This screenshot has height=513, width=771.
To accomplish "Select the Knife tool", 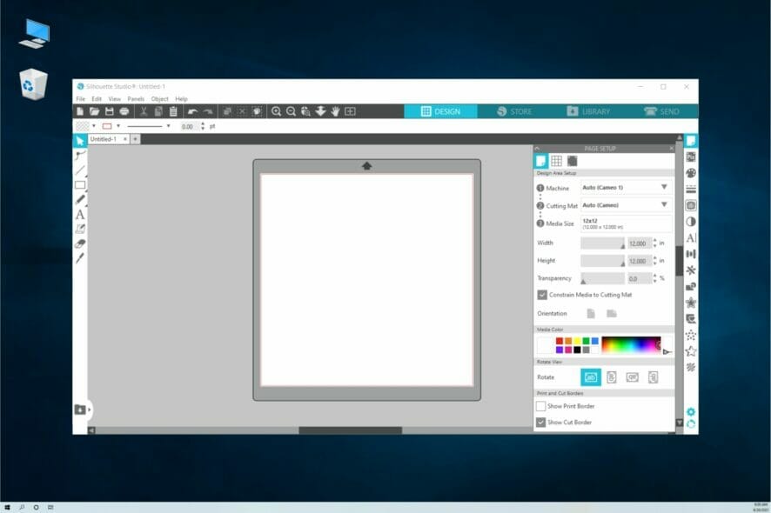I will [x=80, y=258].
